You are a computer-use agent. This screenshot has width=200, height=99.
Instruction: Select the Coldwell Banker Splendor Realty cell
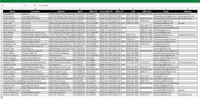(35, 35)
